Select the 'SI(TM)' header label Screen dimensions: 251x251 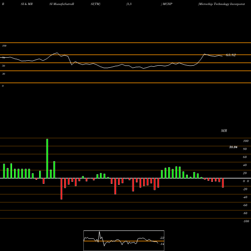pyautogui.click(x=95, y=4)
